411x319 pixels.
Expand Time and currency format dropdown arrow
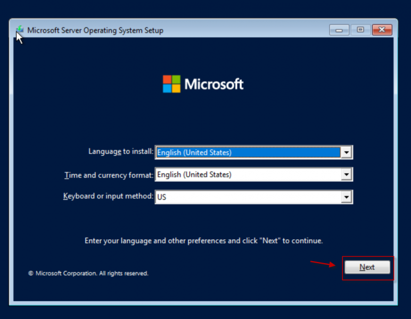pyautogui.click(x=347, y=174)
